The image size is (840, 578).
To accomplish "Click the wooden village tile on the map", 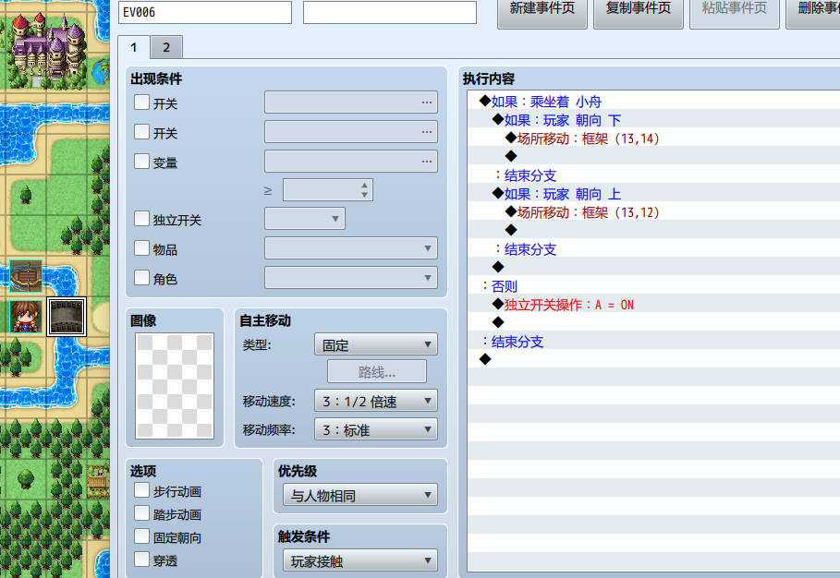I will (x=98, y=479).
